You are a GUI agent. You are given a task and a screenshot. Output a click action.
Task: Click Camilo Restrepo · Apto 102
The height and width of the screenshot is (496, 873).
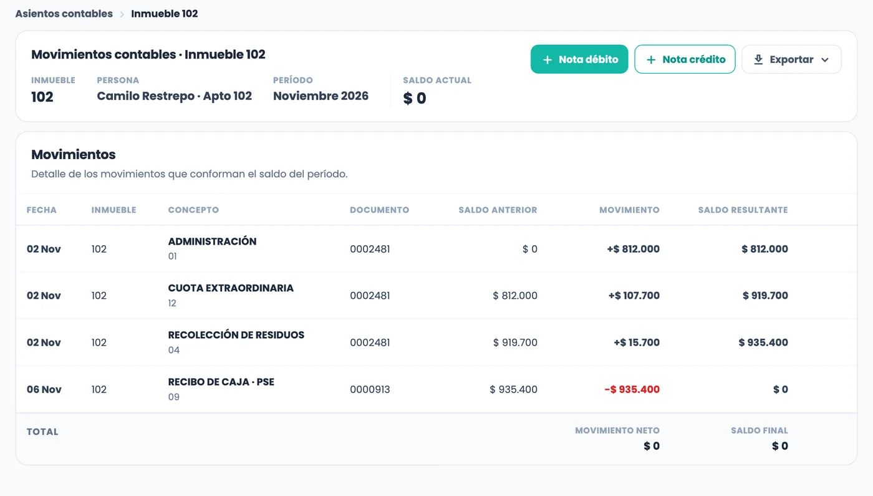click(x=175, y=96)
